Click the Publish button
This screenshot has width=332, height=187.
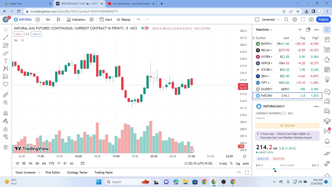coord(323,19)
